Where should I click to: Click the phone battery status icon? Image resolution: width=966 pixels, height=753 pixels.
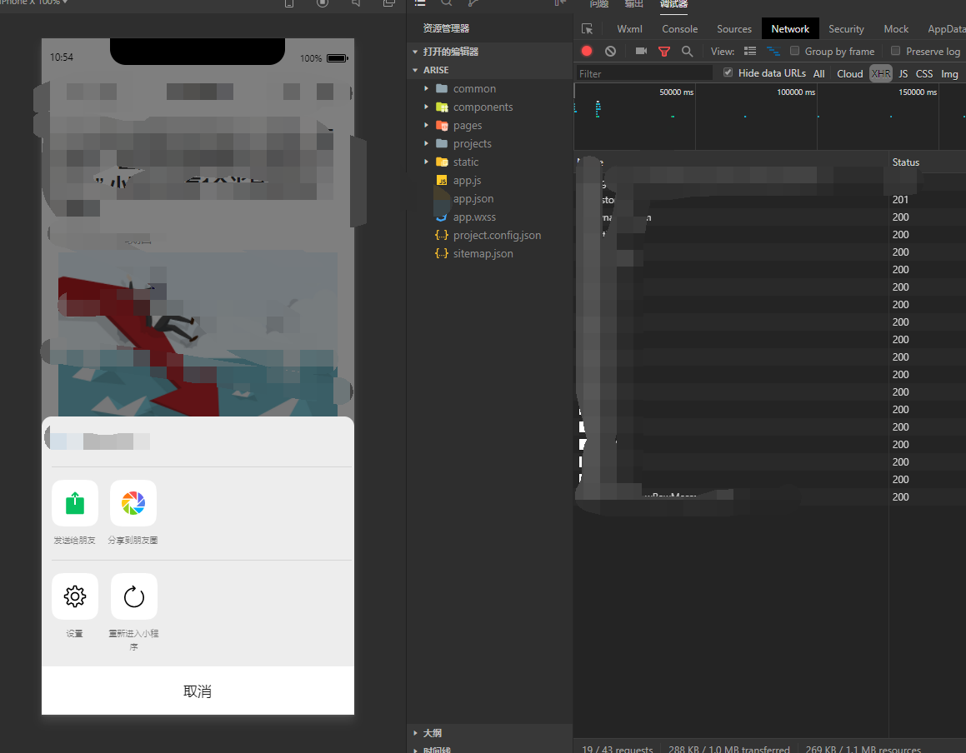337,58
